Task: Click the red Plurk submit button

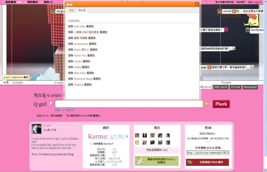Action: coord(221,104)
